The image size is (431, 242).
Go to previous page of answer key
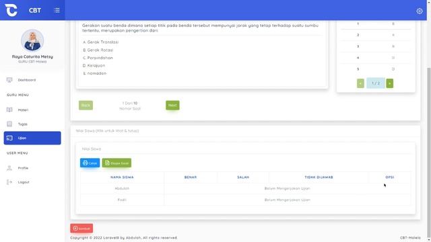click(360, 83)
